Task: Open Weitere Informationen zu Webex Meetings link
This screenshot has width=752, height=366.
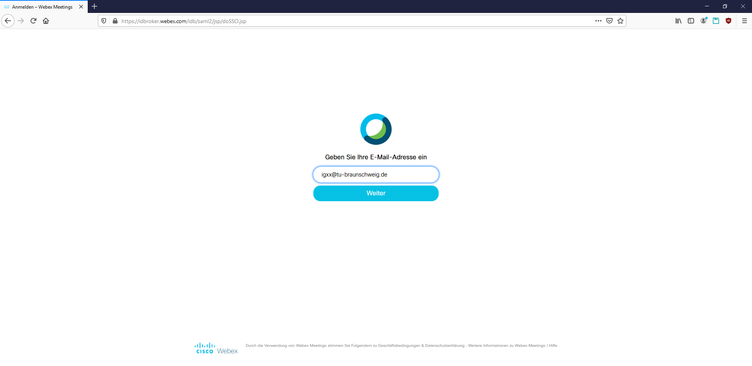Action: coord(506,346)
